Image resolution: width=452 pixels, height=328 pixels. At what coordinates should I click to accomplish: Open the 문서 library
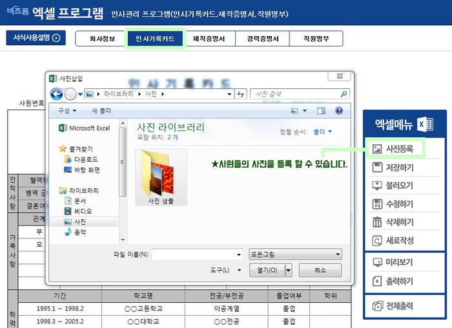(76, 201)
